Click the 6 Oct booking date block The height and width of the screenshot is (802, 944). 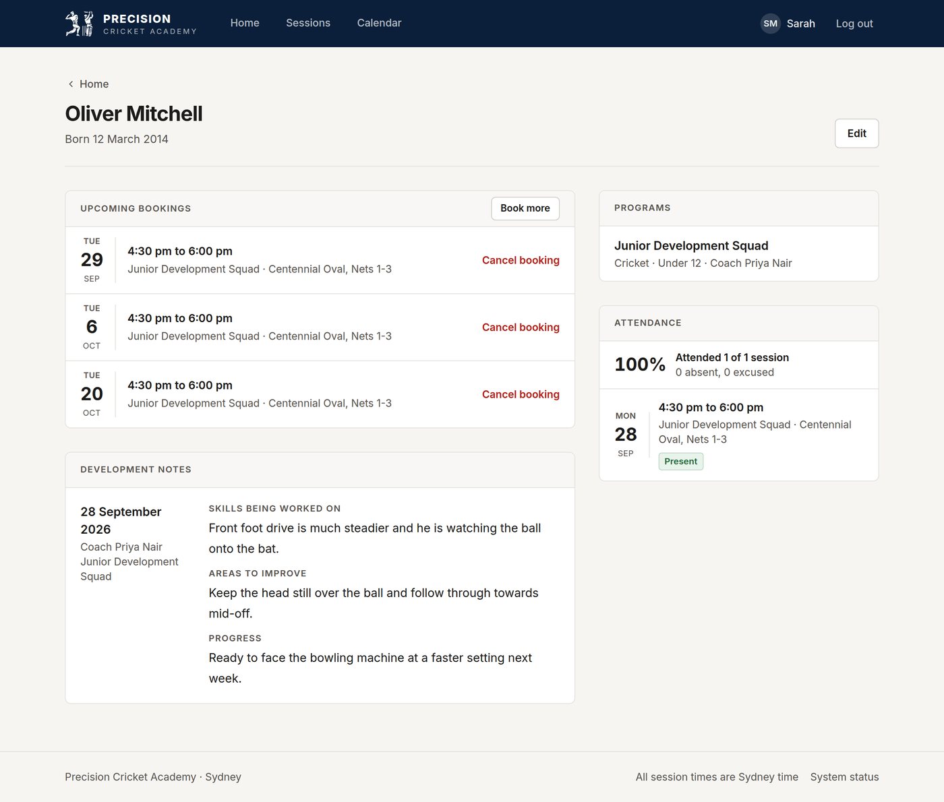click(x=92, y=328)
